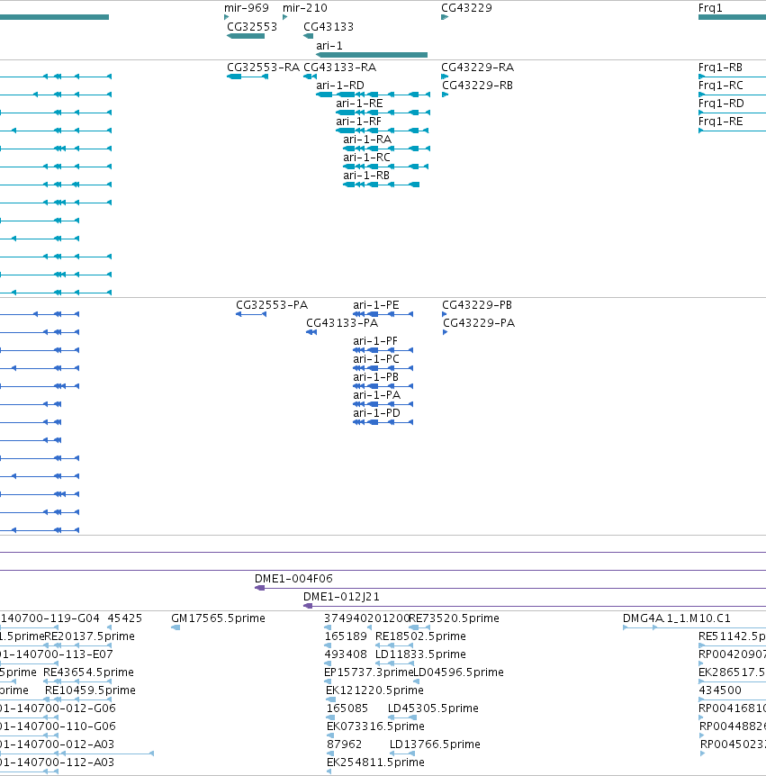Click the 87962 feature label
This screenshot has width=766, height=776.
click(345, 744)
